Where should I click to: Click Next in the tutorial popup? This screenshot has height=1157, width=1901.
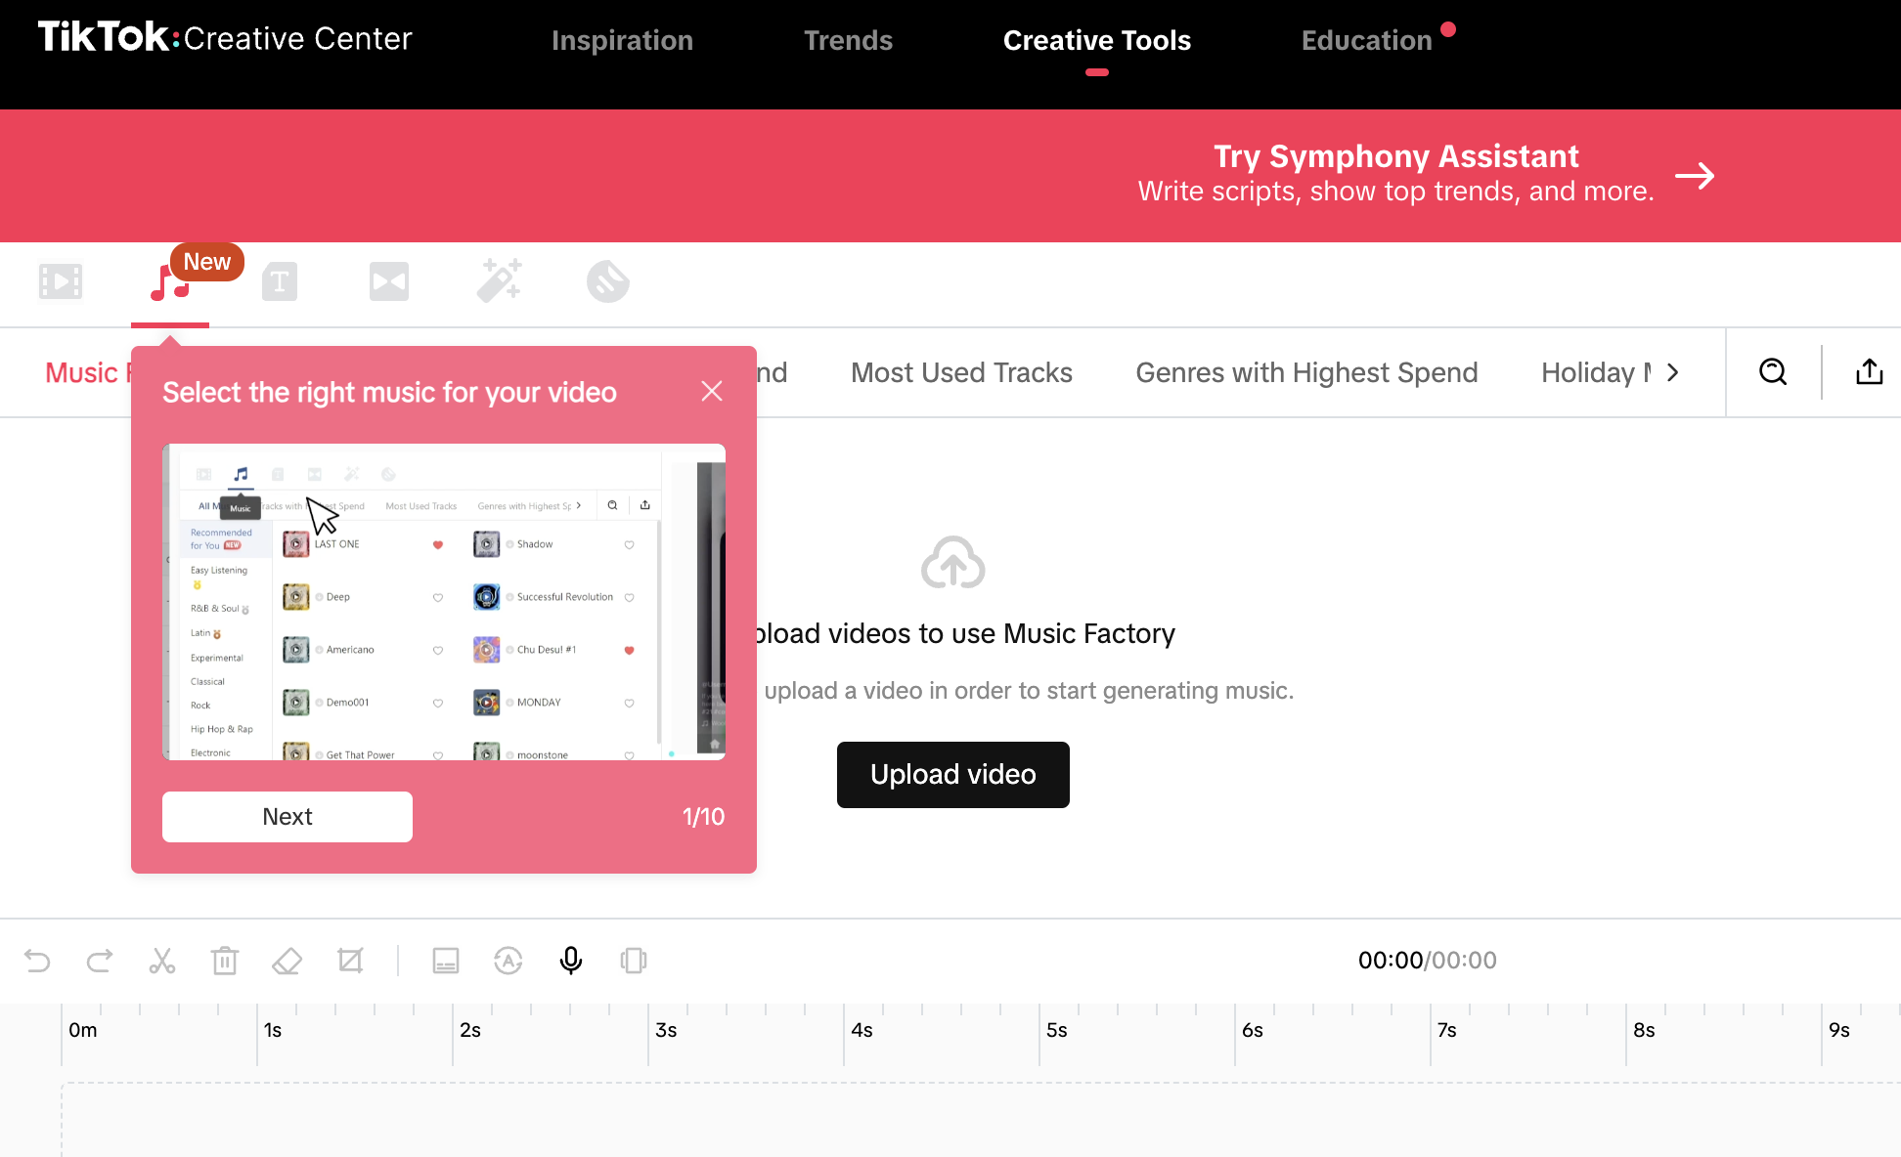[287, 817]
